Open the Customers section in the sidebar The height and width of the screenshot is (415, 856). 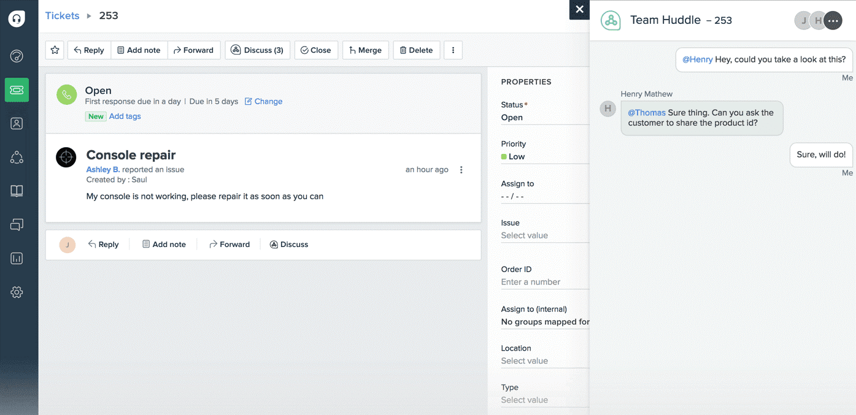(x=17, y=157)
